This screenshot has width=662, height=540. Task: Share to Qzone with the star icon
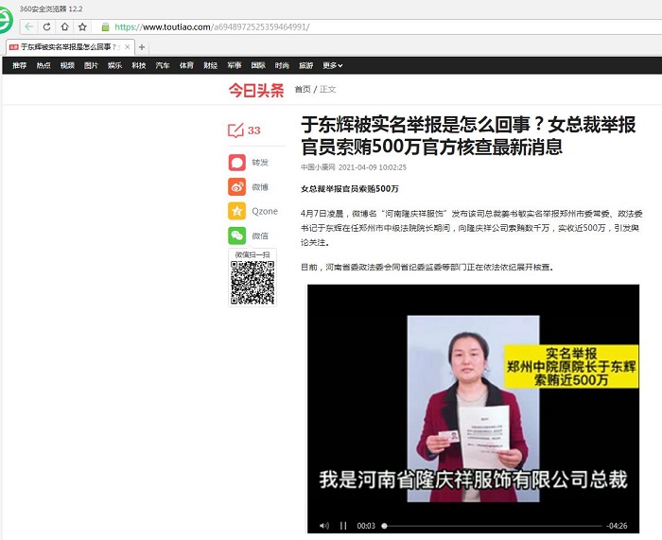[236, 211]
